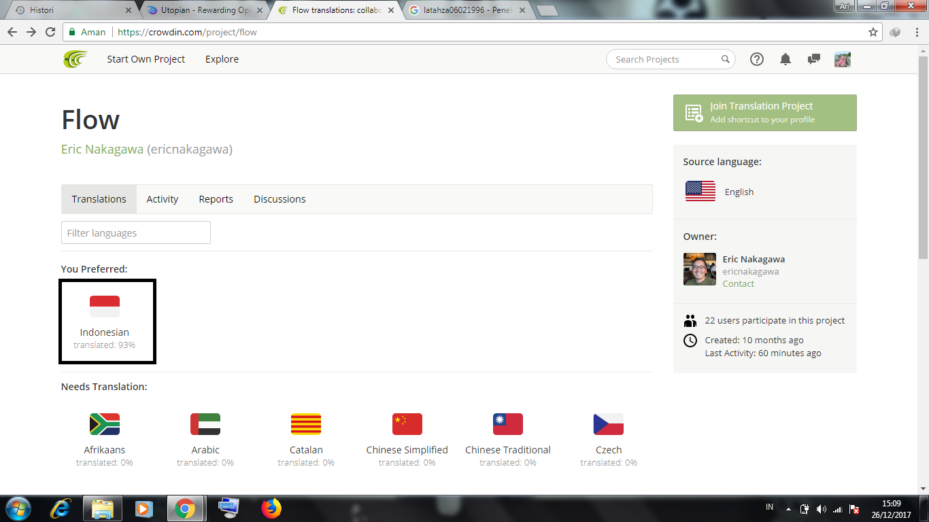Open the help question mark icon

click(x=757, y=59)
